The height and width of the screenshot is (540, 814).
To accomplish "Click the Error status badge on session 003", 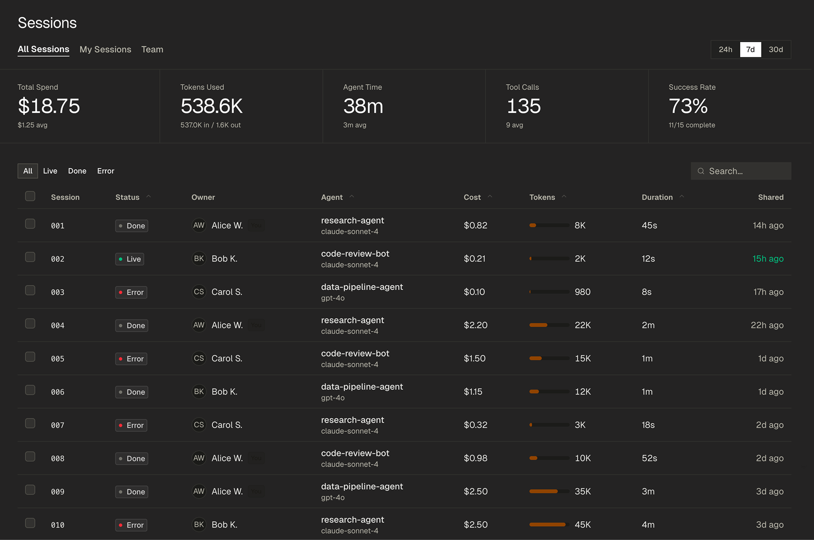I will pos(131,292).
